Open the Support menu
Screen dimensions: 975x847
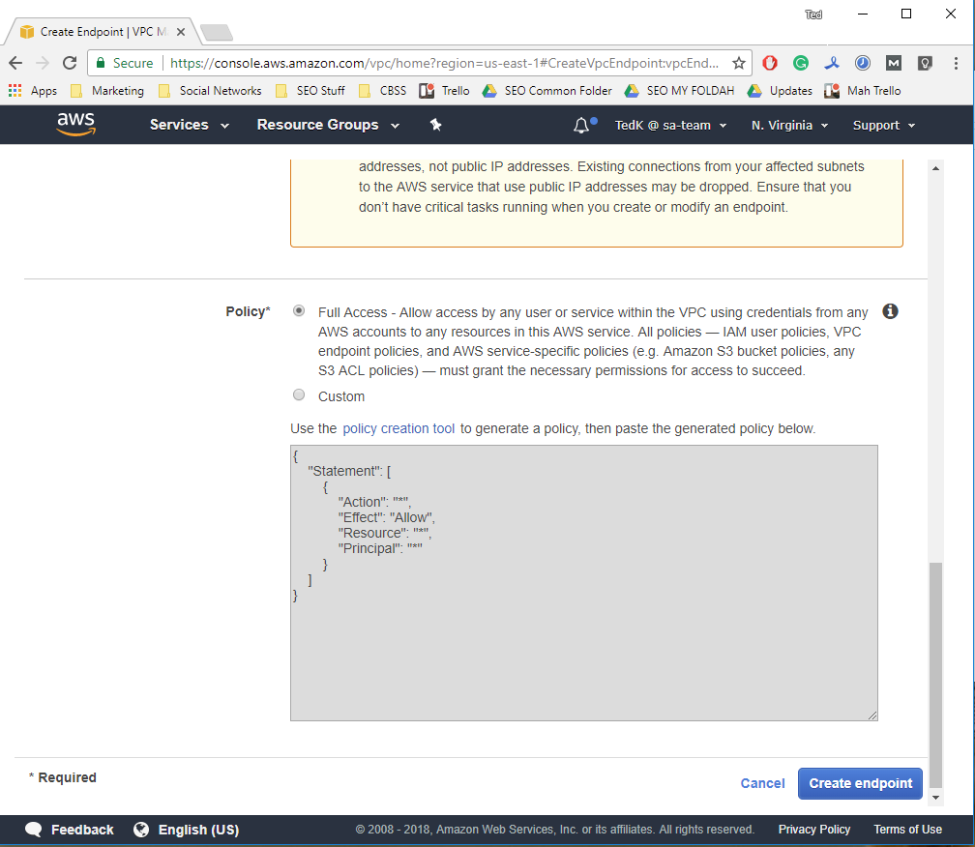pyautogui.click(x=883, y=126)
